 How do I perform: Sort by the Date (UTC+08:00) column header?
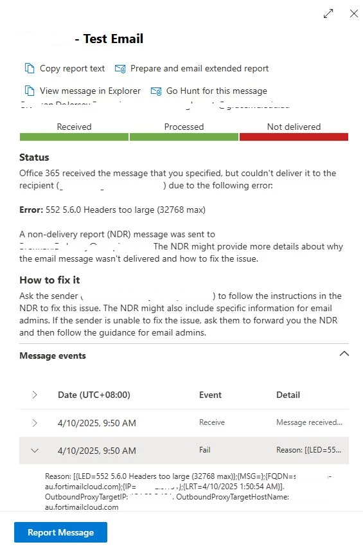(94, 395)
